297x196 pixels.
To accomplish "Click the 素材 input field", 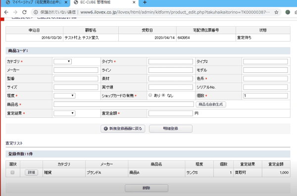I will [171, 79].
